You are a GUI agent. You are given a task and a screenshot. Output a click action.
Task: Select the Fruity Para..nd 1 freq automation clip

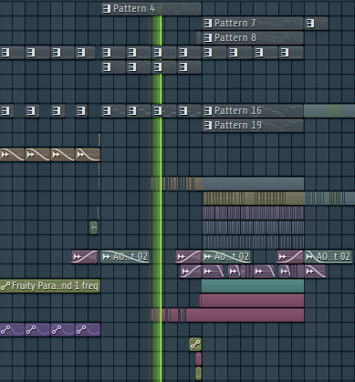[x=50, y=286]
